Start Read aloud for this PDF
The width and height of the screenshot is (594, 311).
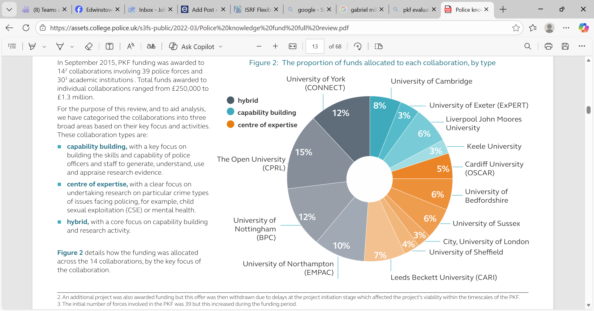click(131, 46)
